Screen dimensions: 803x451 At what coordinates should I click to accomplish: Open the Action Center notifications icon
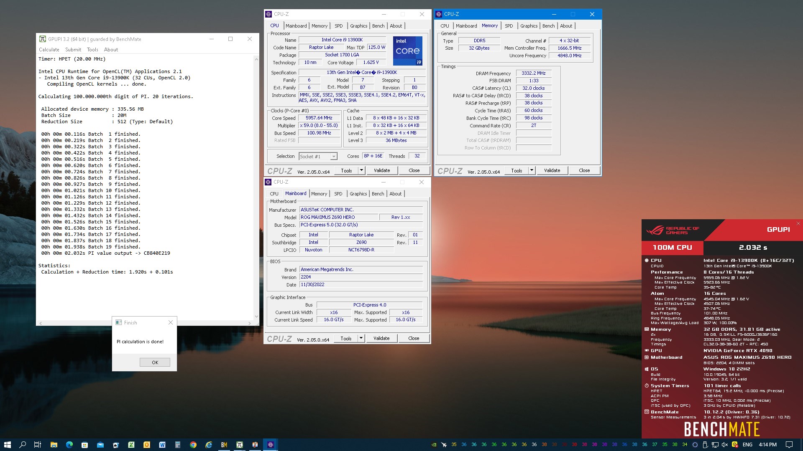click(789, 444)
